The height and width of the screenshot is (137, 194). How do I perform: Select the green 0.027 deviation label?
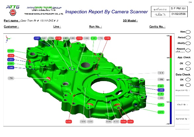pos(161,86)
